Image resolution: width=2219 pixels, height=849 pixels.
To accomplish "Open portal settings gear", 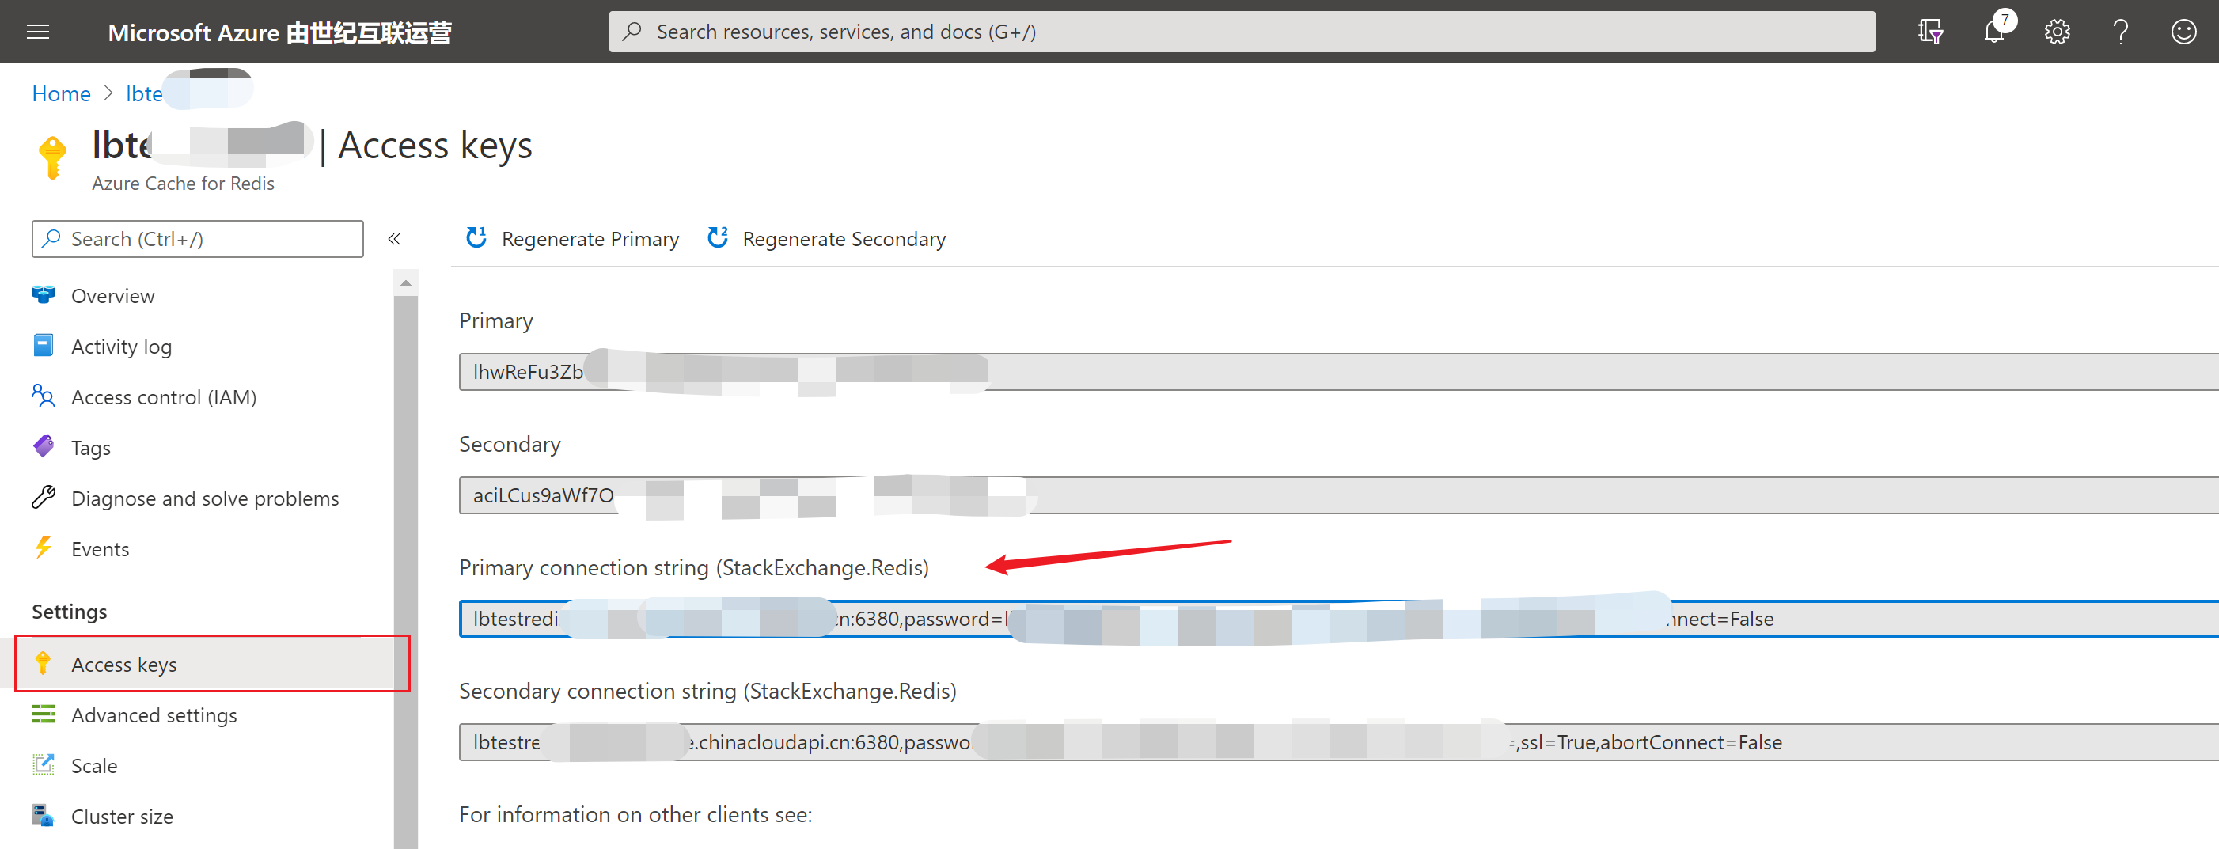I will pos(2057,32).
